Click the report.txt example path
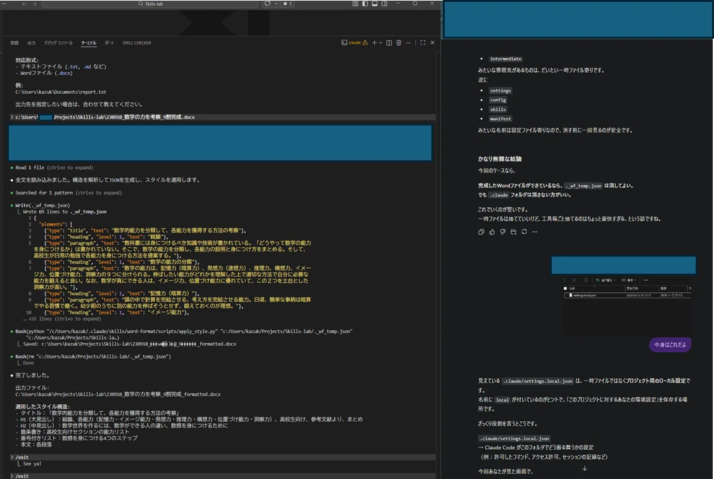 pyautogui.click(x=61, y=91)
